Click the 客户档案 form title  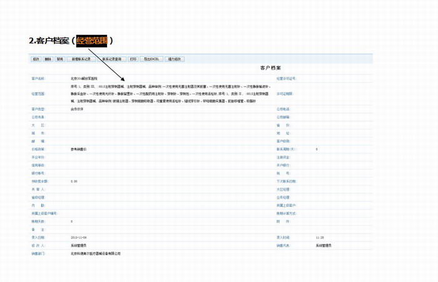[x=270, y=67]
